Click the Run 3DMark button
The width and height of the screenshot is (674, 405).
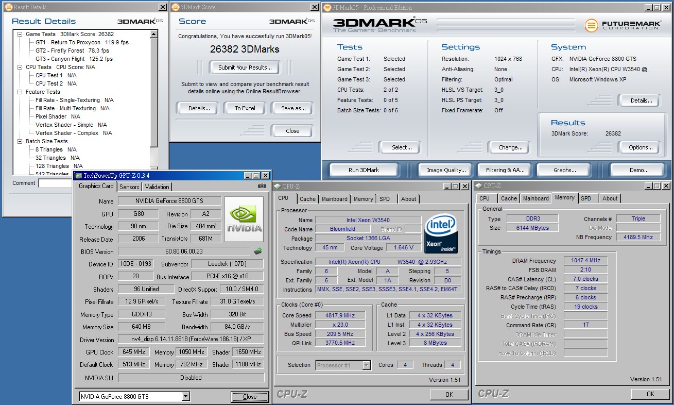[x=364, y=170]
